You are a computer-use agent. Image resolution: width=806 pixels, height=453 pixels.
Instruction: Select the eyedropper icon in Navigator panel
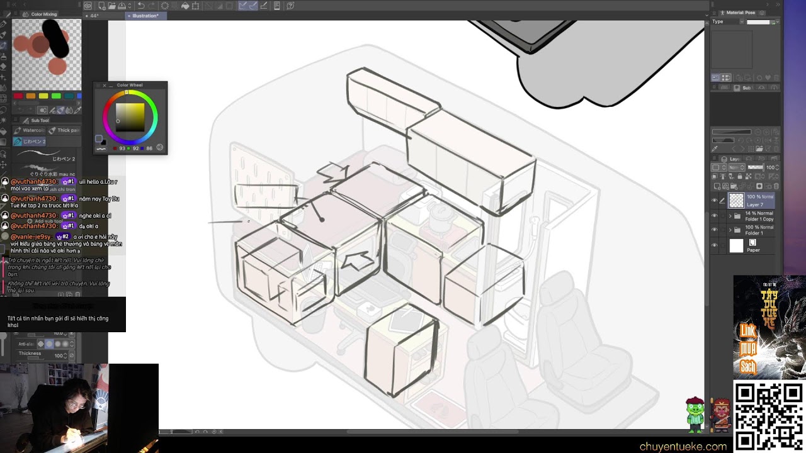point(714,148)
